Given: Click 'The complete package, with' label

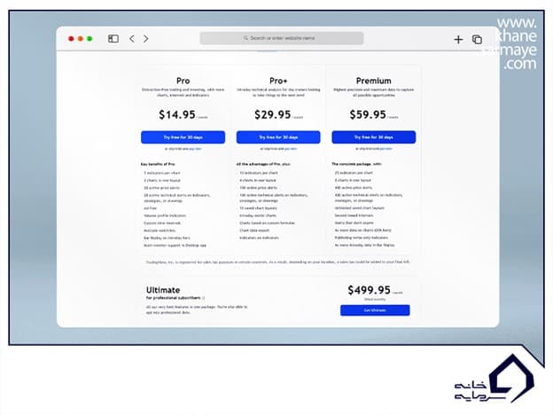Looking at the screenshot, I should point(356,164).
